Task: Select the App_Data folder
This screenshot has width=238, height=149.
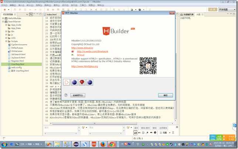Action: (14, 28)
